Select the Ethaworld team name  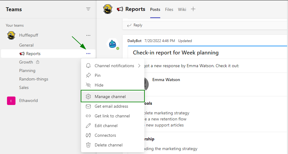pos(29,100)
